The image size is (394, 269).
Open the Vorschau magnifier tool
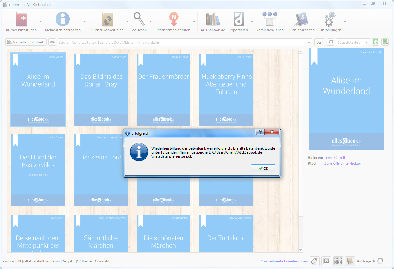[x=139, y=19]
